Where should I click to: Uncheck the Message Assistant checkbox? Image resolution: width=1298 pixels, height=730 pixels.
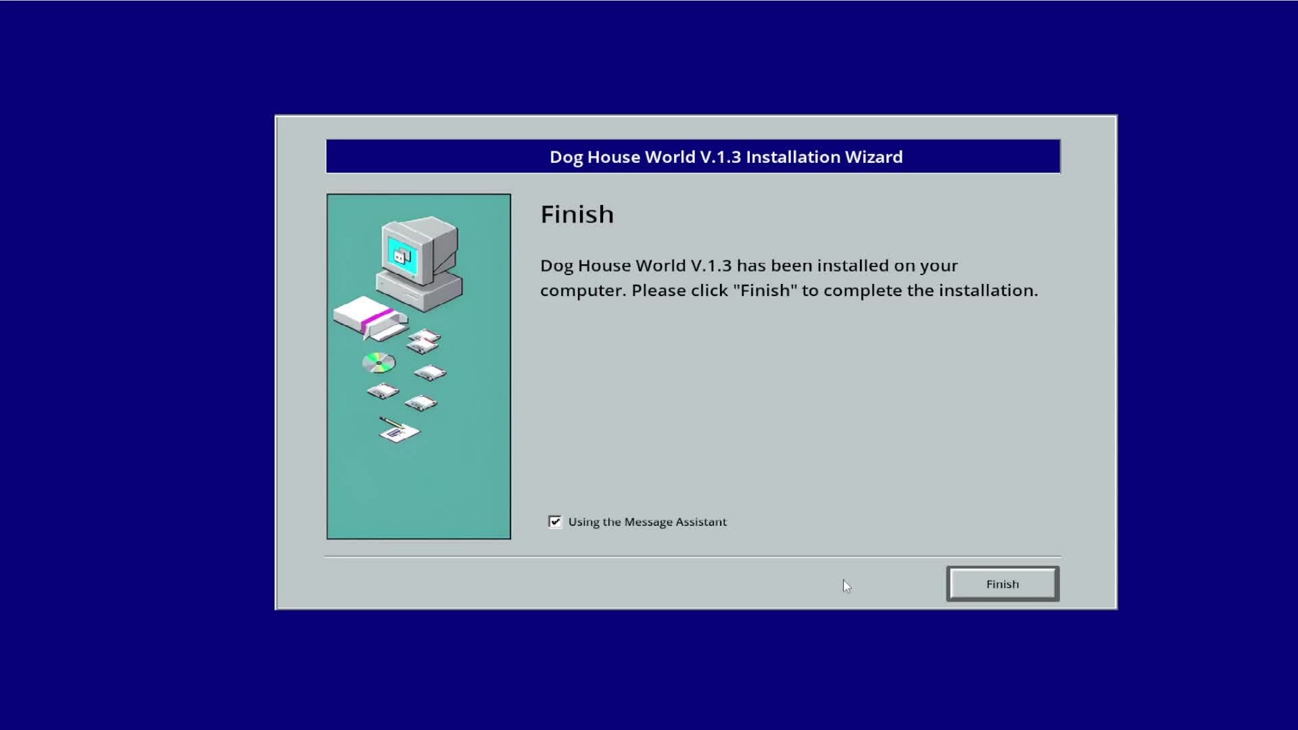click(555, 521)
